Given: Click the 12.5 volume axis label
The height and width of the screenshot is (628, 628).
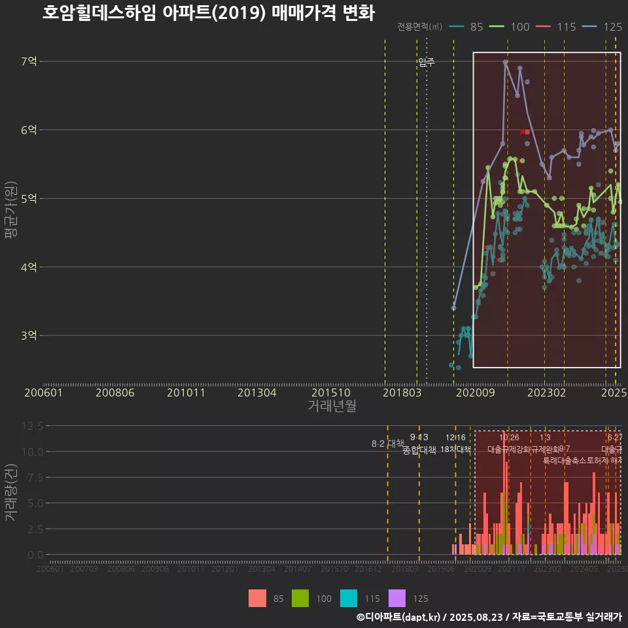Looking at the screenshot, I should tap(33, 426).
